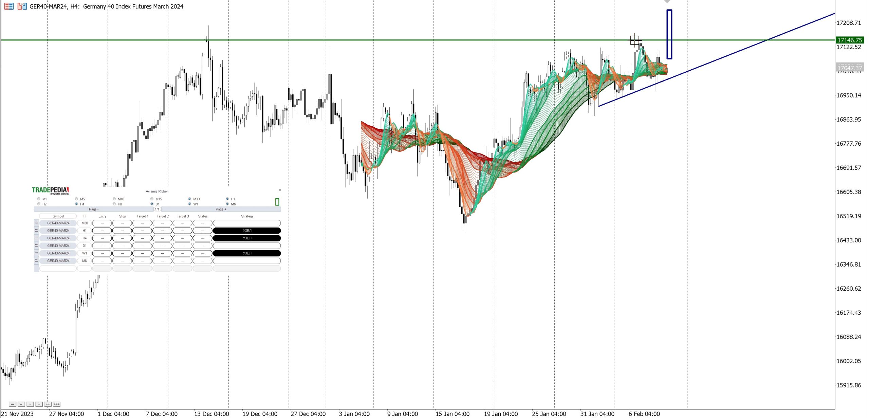The height and width of the screenshot is (418, 869).
Task: Enable the M15 timeframe radio button
Action: point(152,199)
